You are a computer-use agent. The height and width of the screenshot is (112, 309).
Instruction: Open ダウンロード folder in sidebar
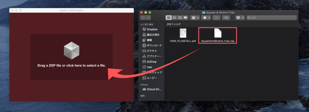[x=152, y=45]
